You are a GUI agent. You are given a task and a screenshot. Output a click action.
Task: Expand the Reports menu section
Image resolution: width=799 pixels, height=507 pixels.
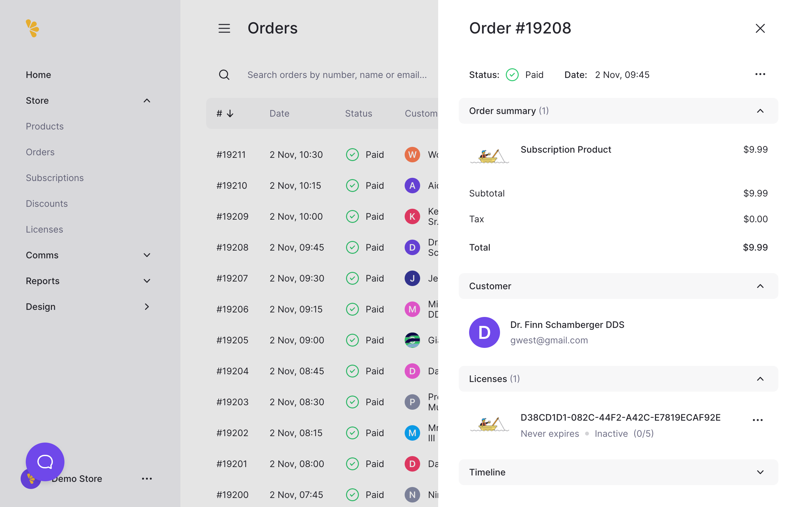[147, 281]
